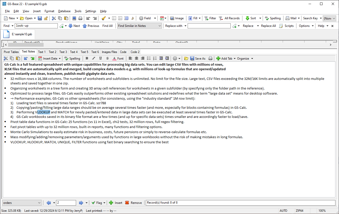Viewport: 339px width, 214px height.
Task: Click the Cut scissors icon in main toolbar
Action: coord(54,18)
